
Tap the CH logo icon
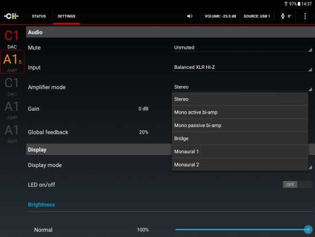tap(11, 16)
